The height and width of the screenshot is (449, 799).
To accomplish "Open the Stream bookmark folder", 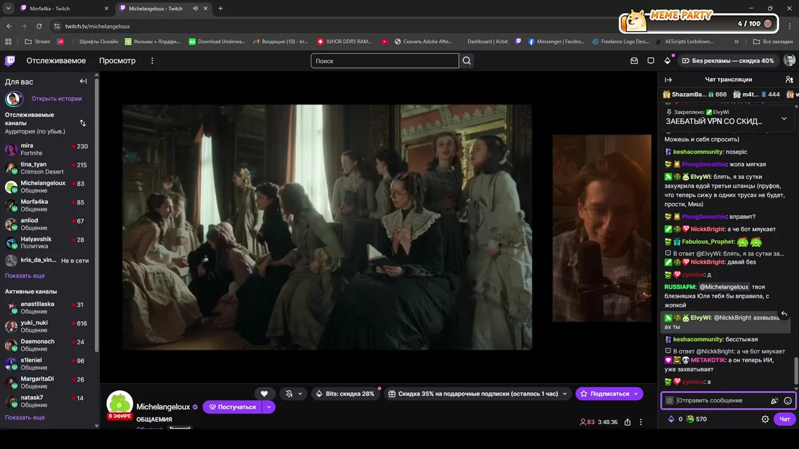I will click(x=37, y=42).
